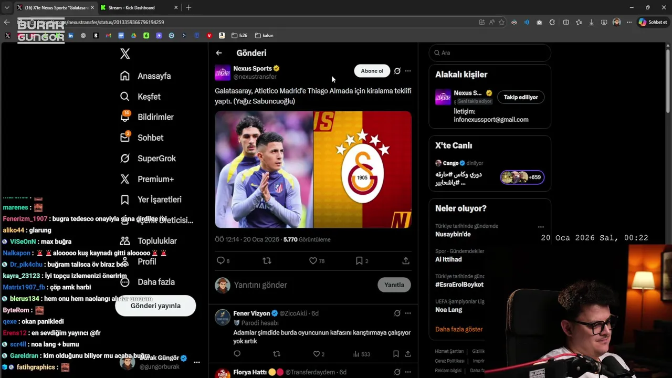The height and width of the screenshot is (378, 672).
Task: Like the Fener Vizyon reply
Action: point(319,354)
